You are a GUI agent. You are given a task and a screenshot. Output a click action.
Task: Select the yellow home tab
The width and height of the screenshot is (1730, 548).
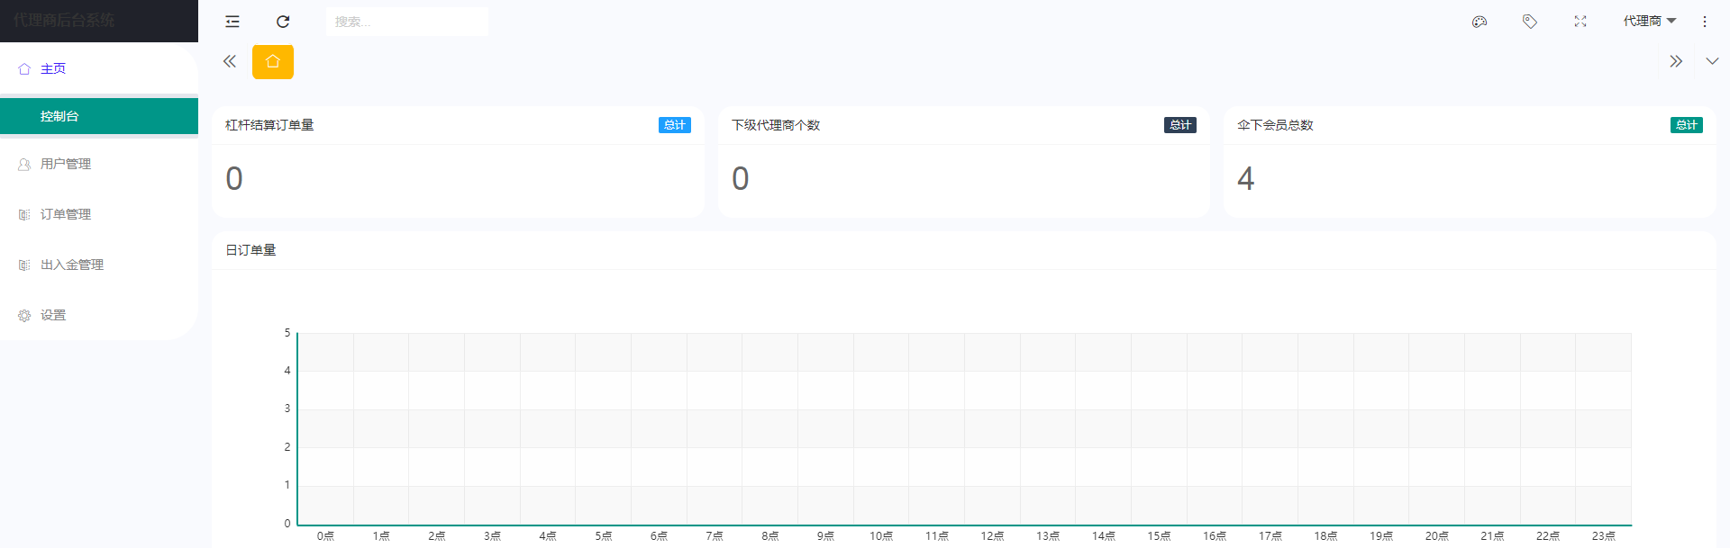pos(273,62)
